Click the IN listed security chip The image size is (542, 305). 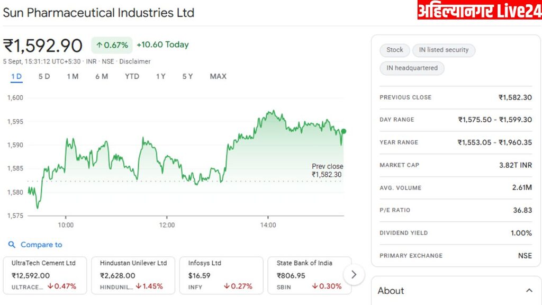pyautogui.click(x=444, y=50)
